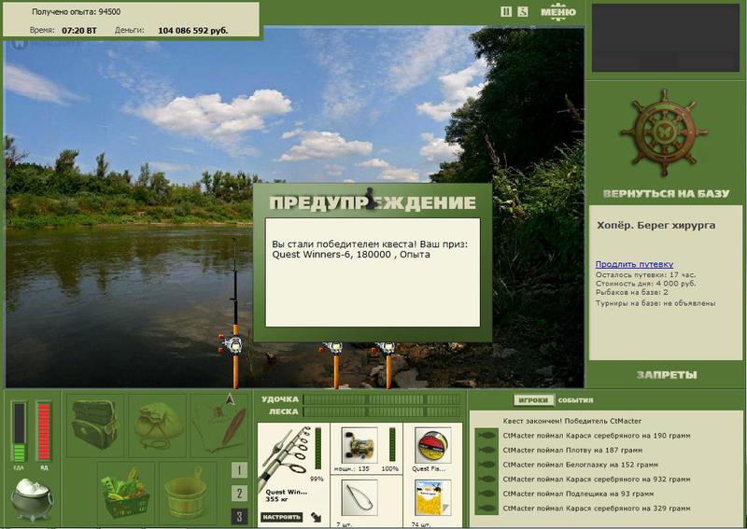Click the fishing reel slot
The image size is (747, 529).
[x=359, y=445]
